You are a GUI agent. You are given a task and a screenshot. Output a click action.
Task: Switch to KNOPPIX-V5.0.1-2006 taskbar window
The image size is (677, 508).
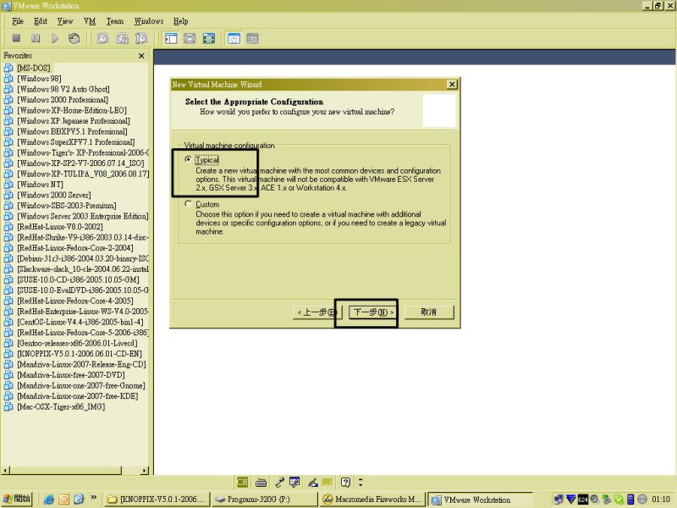(x=157, y=500)
